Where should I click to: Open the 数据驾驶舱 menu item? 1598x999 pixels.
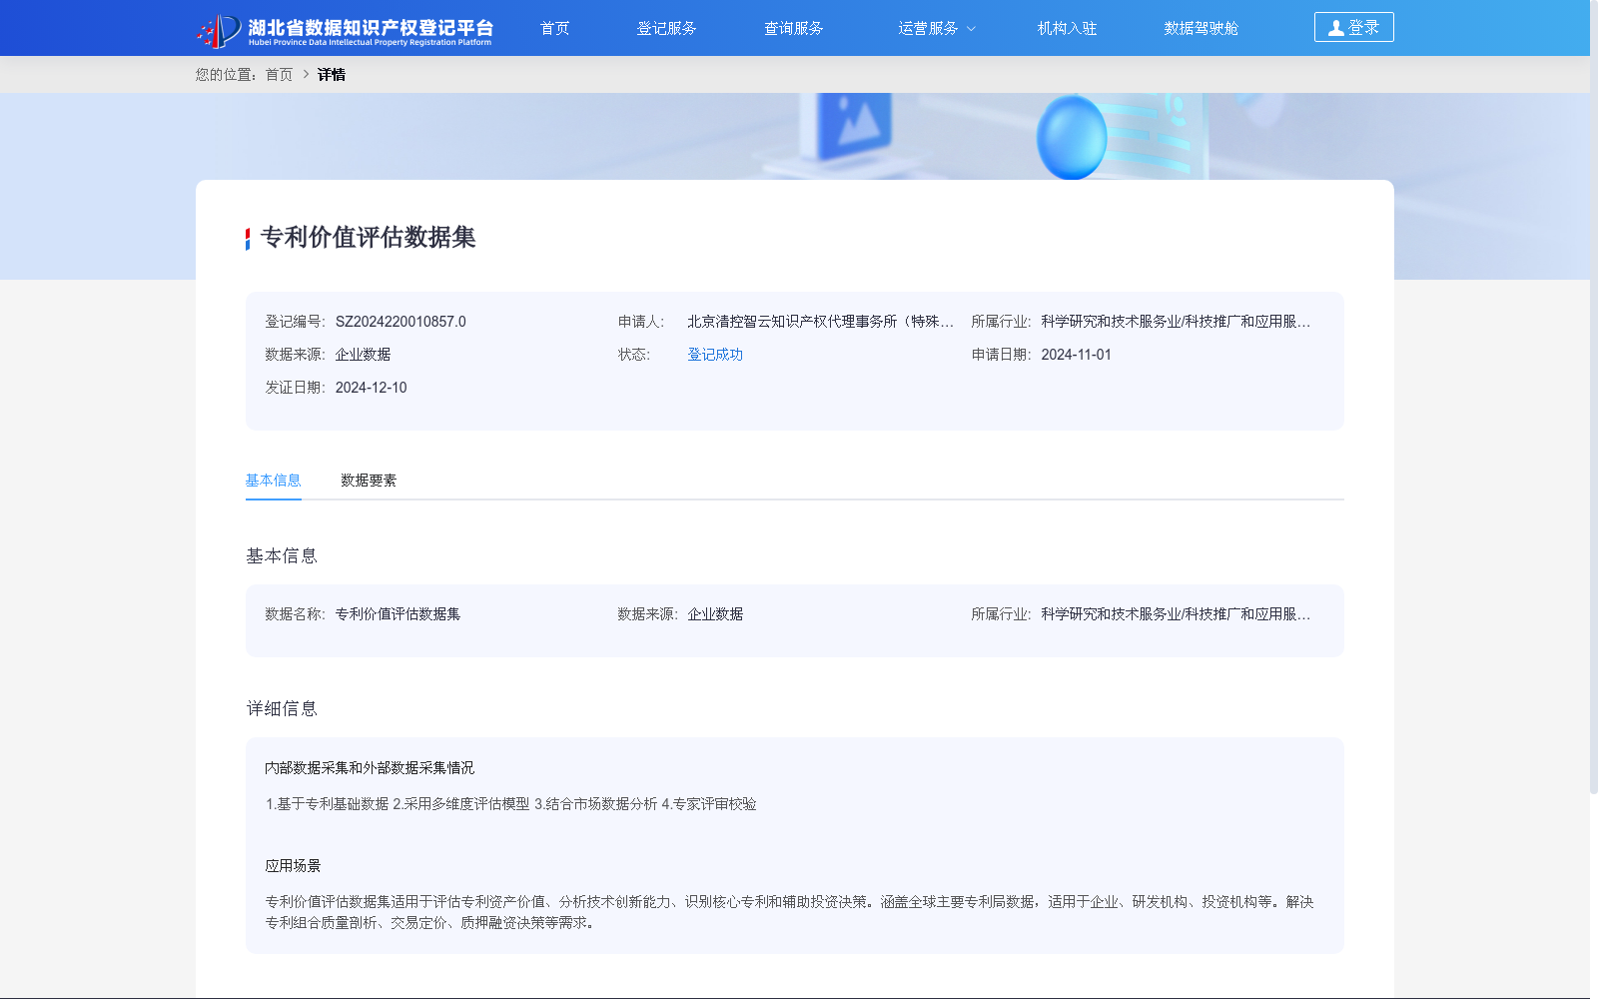pyautogui.click(x=1200, y=28)
